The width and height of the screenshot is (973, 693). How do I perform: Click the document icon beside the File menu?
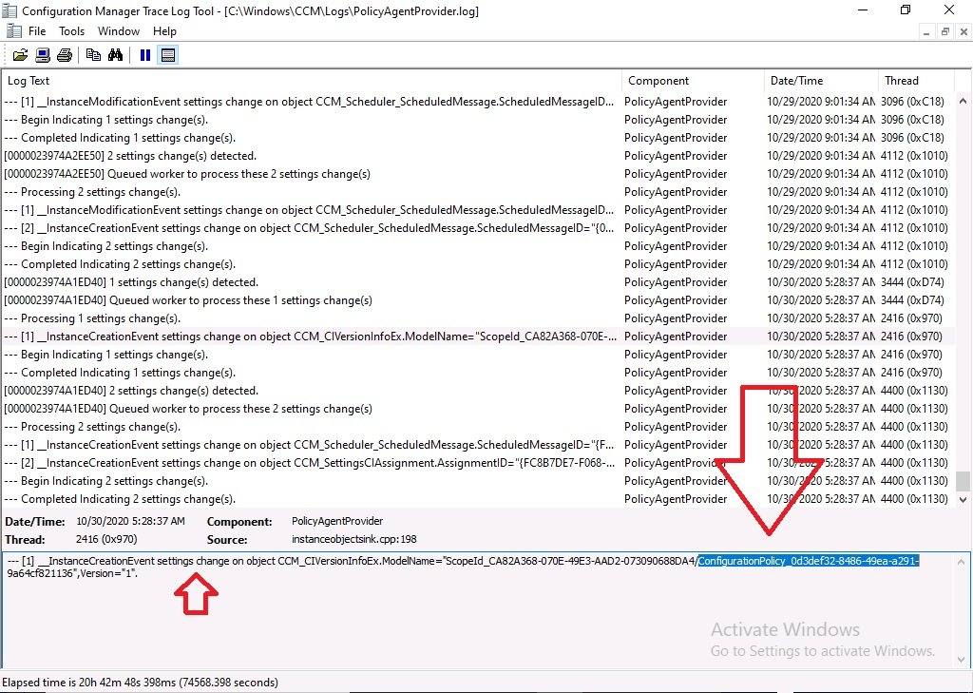(13, 31)
